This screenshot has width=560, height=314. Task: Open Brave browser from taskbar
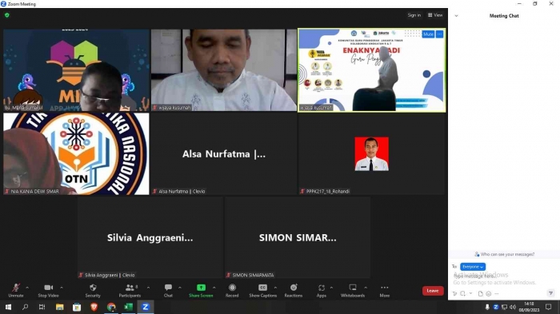pos(94,307)
